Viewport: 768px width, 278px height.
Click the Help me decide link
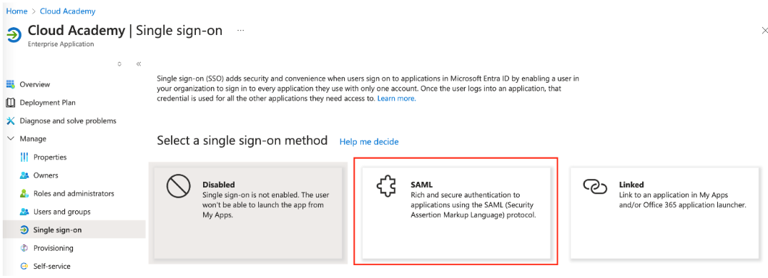(x=369, y=142)
